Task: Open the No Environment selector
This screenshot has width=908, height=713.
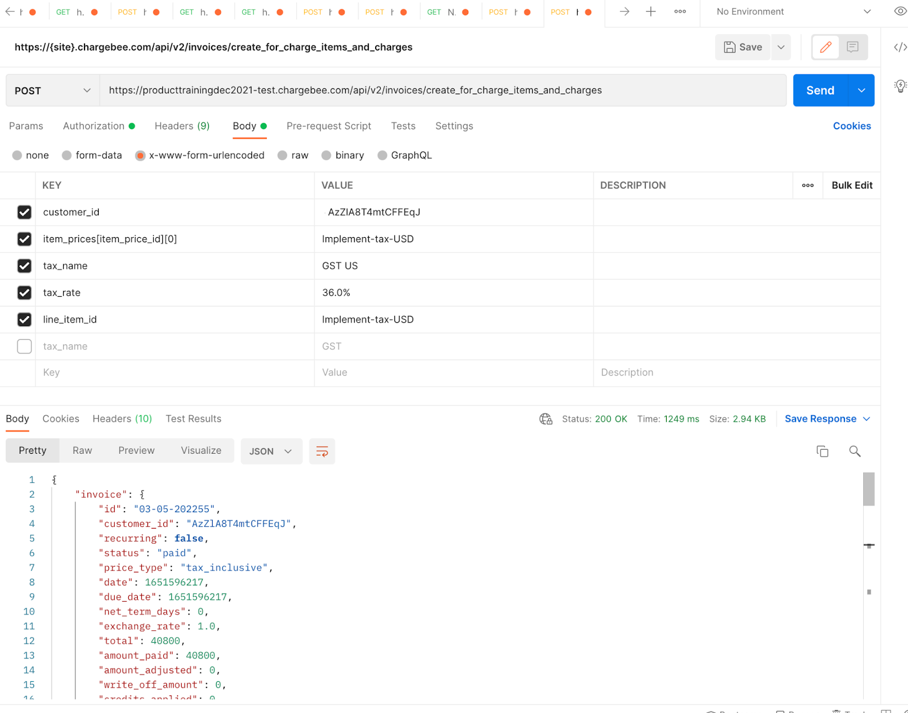Action: click(x=793, y=11)
